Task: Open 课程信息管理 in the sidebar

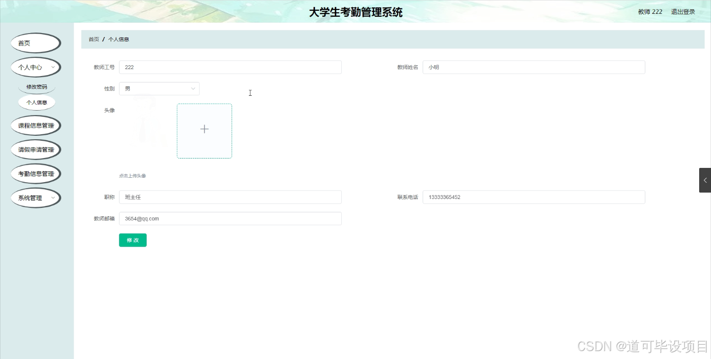Action: (36, 125)
